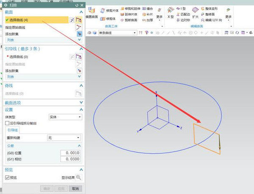Screen dimensions: 254x194
Task: Collapse the 设置 section
Action: pos(81,110)
